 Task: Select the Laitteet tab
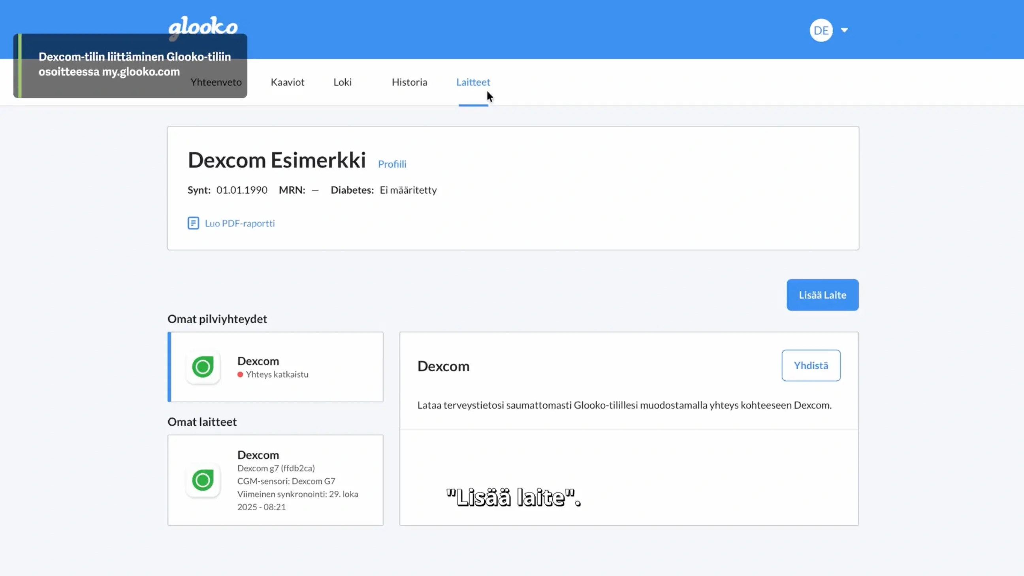coord(473,82)
